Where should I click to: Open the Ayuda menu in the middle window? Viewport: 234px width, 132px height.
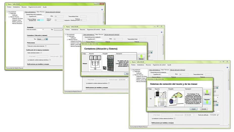coord(103,30)
